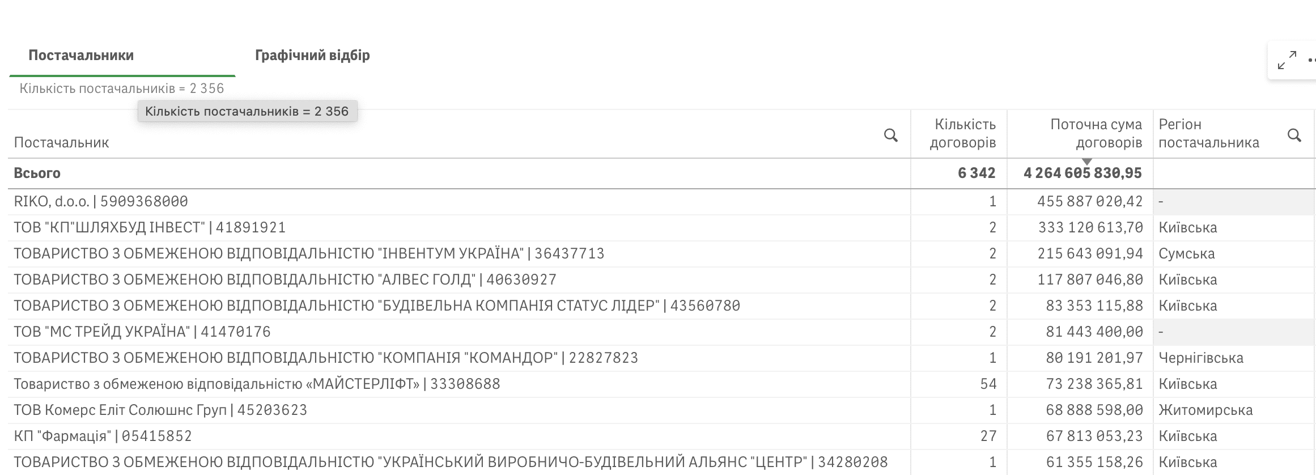Select "ІНВЕНТУМ УКРАЇНА" supplier row
The image size is (1316, 475).
click(x=309, y=254)
